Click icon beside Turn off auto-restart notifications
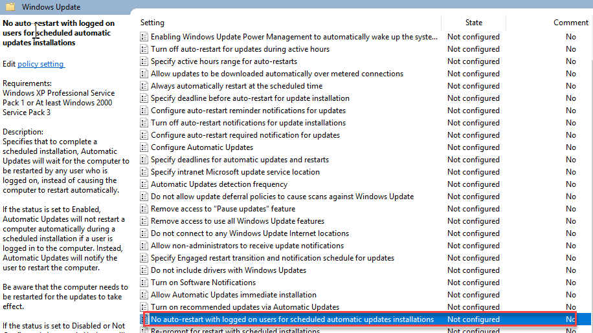The height and width of the screenshot is (333, 593). pos(144,123)
